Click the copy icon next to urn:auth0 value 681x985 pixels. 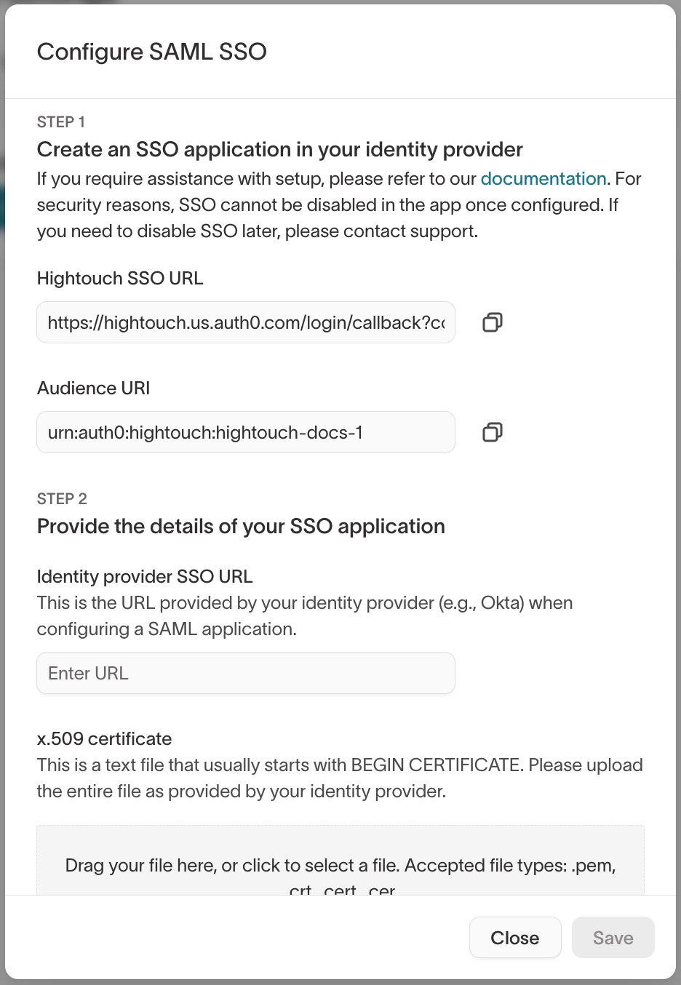[491, 432]
